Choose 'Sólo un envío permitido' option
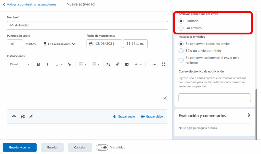The height and width of the screenshot is (154, 261). coord(181,51)
